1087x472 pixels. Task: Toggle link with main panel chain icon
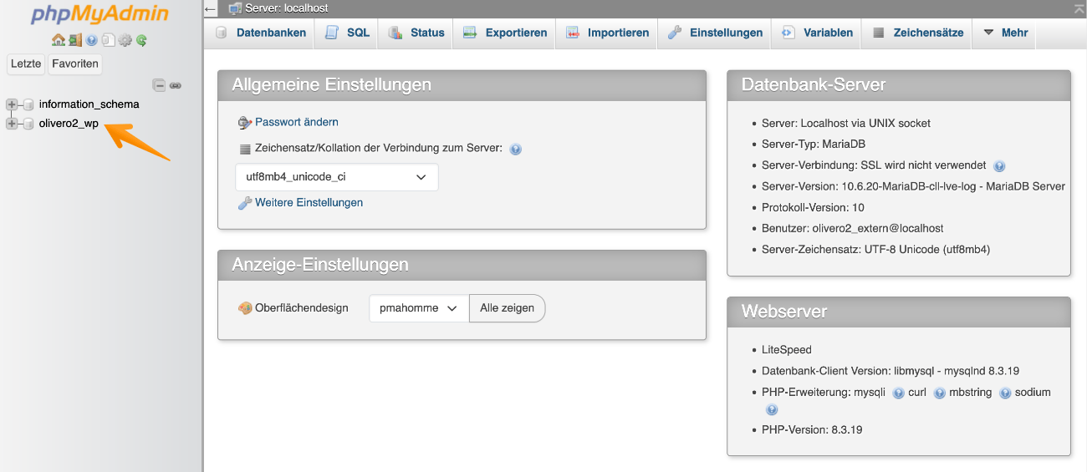click(x=176, y=85)
